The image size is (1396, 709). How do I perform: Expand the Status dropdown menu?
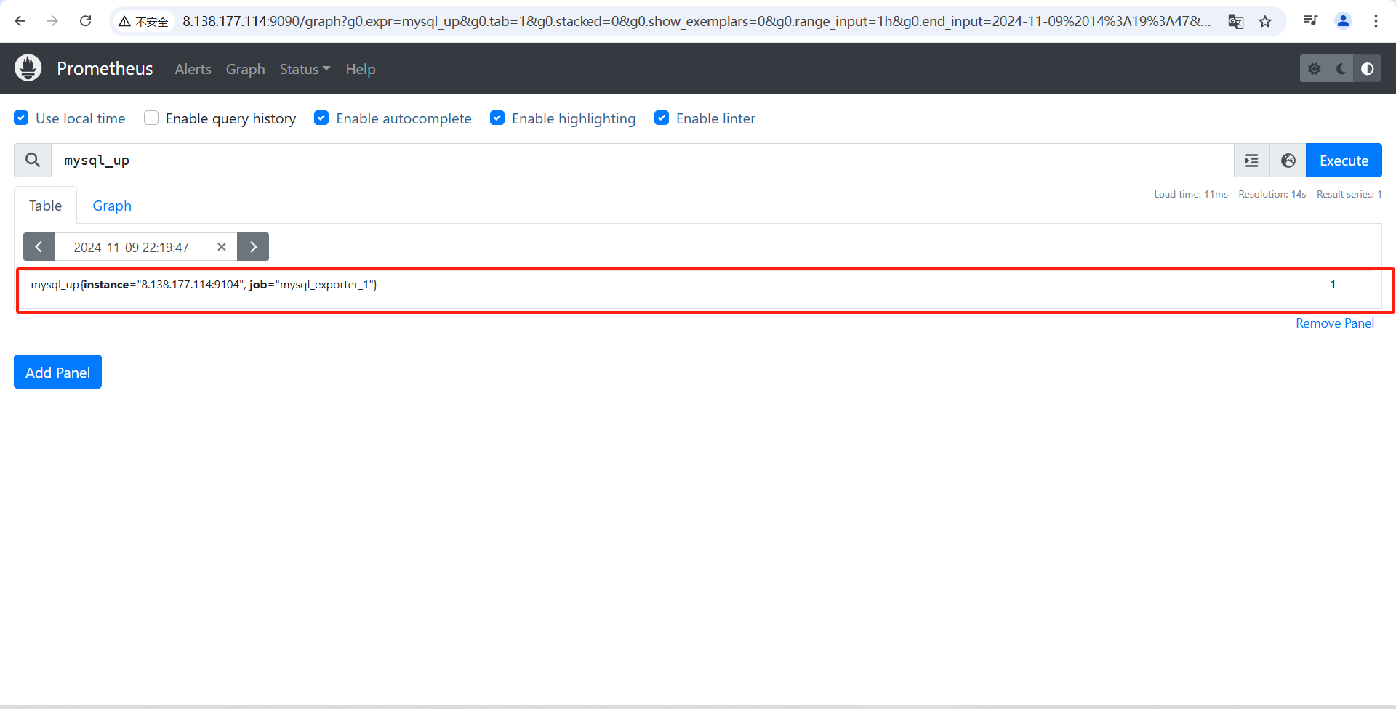(x=305, y=69)
